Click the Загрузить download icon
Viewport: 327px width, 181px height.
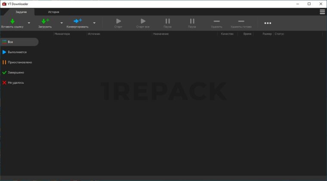click(45, 21)
